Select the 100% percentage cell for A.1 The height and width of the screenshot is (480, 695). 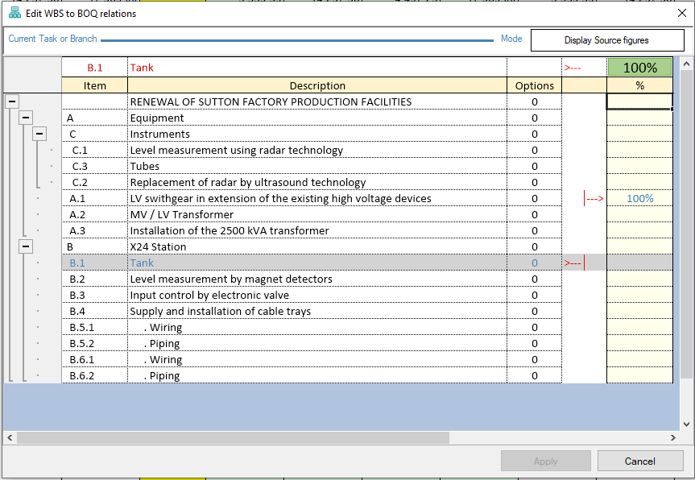639,199
